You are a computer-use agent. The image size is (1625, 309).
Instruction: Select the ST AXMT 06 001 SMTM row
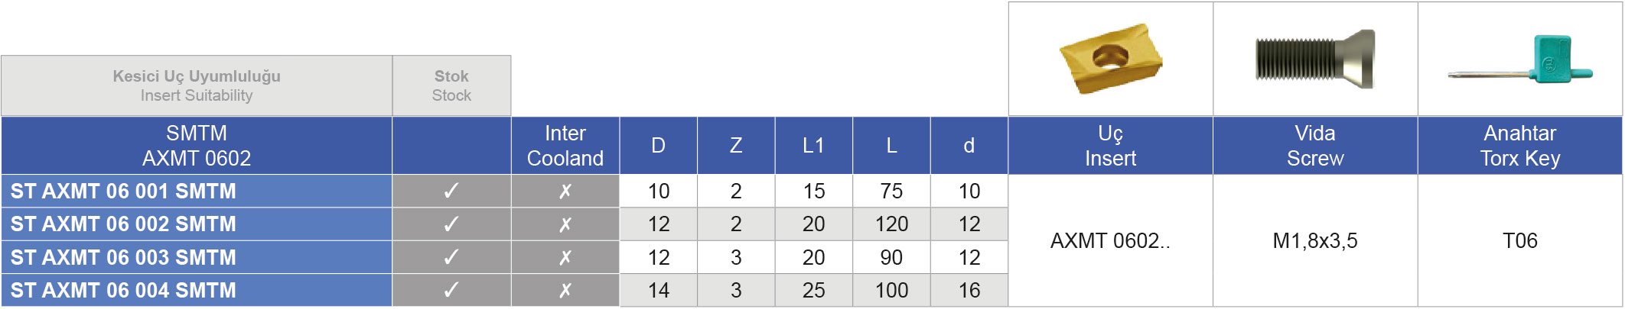pos(504,191)
